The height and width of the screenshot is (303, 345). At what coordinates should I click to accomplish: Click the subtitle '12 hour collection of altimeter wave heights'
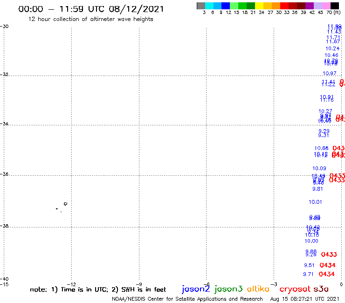click(90, 19)
